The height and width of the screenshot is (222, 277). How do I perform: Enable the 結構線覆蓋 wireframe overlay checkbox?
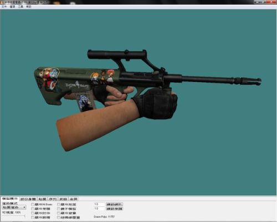[x=58, y=218]
